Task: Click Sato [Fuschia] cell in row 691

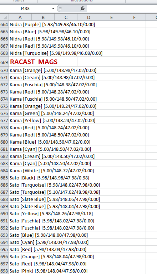Action: (x=52, y=221)
